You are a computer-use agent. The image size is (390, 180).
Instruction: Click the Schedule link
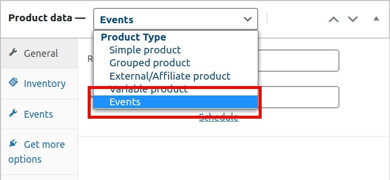(x=219, y=117)
